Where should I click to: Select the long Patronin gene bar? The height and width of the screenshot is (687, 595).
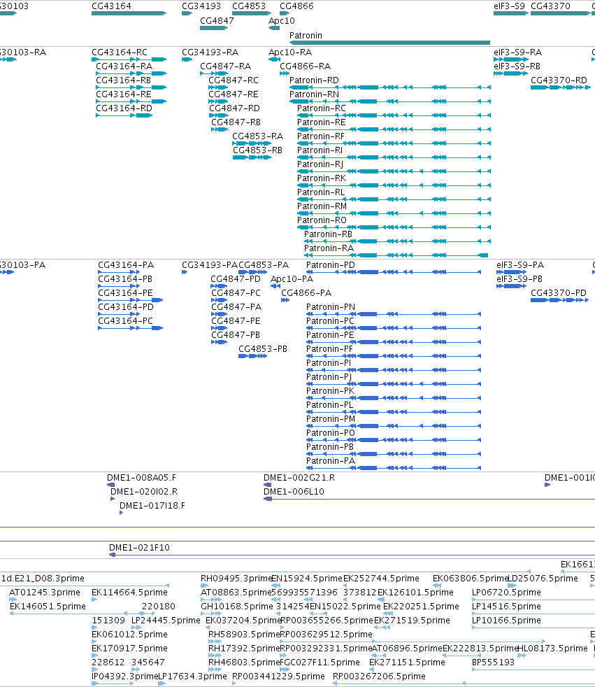pos(389,43)
